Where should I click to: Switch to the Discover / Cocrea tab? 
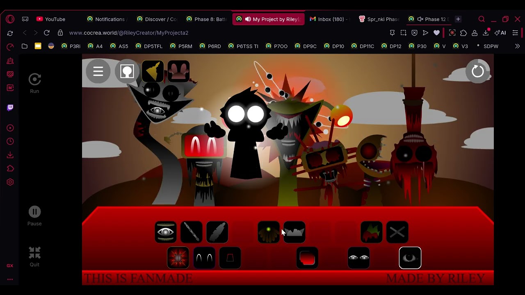157,19
